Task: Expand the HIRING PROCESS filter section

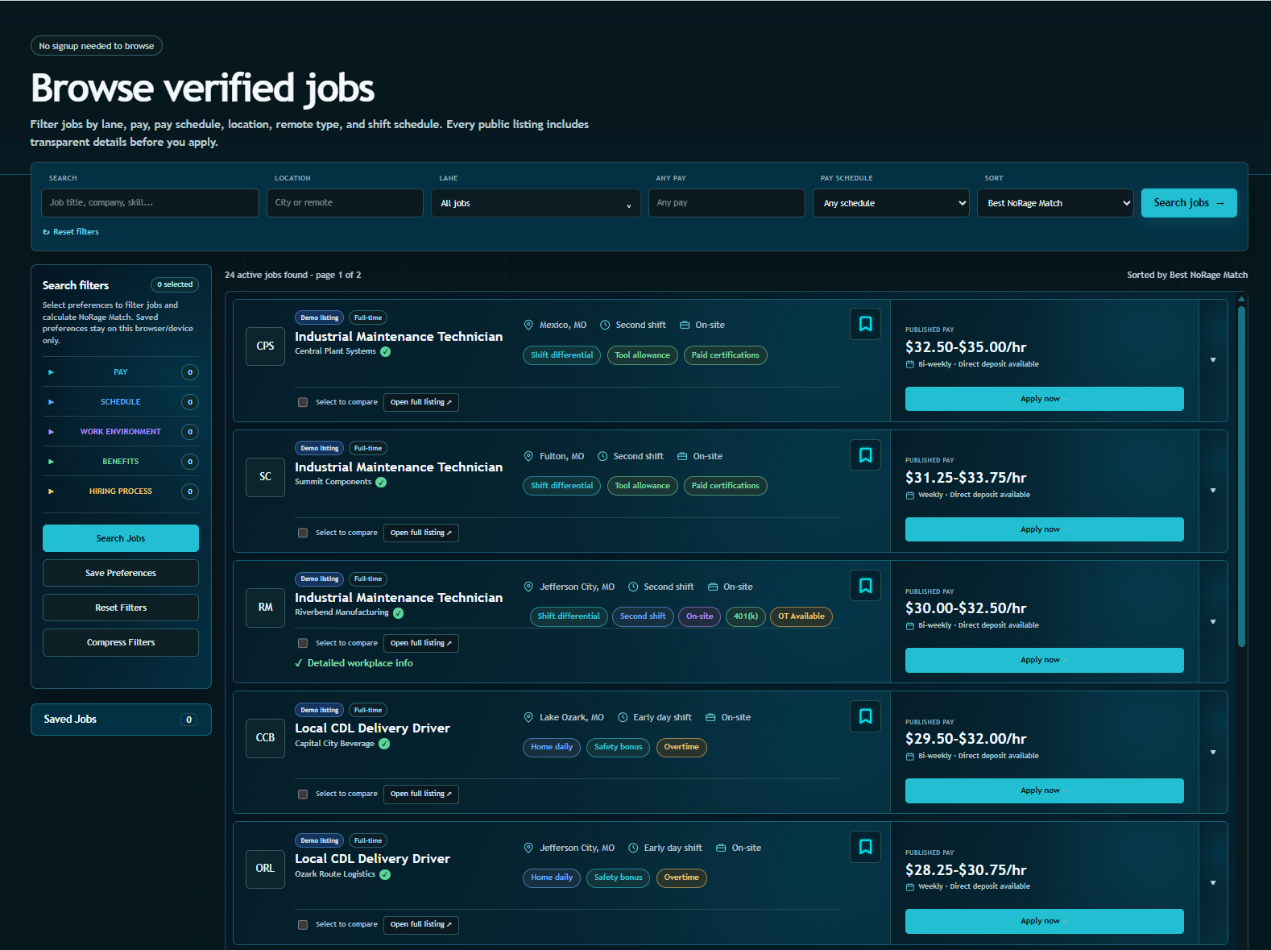Action: (121, 492)
